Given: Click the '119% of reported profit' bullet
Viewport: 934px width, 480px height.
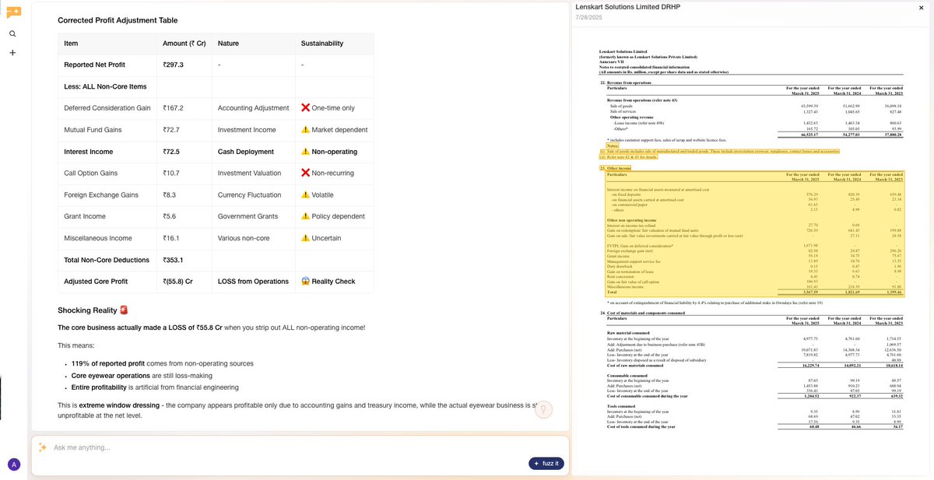Looking at the screenshot, I should [x=162, y=363].
